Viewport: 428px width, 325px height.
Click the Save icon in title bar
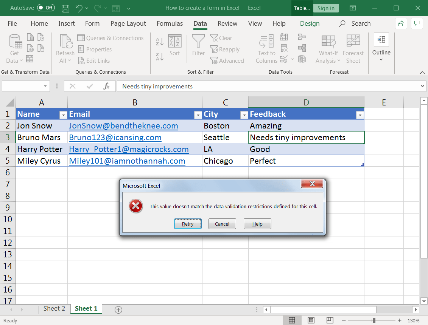pos(65,8)
